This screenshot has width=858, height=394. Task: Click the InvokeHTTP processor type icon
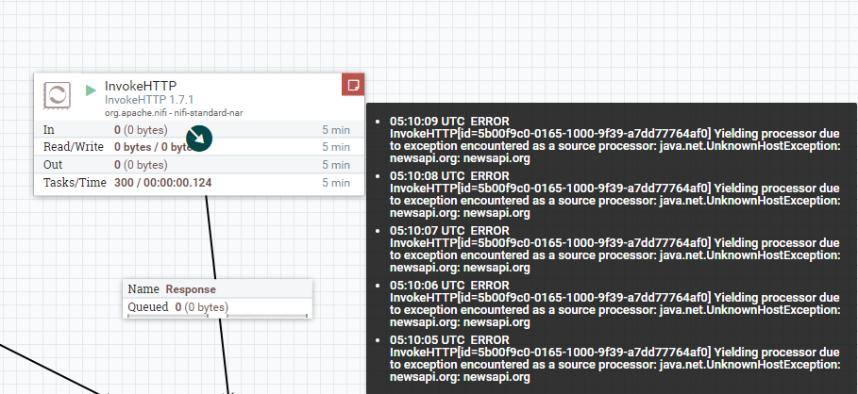coord(57,95)
